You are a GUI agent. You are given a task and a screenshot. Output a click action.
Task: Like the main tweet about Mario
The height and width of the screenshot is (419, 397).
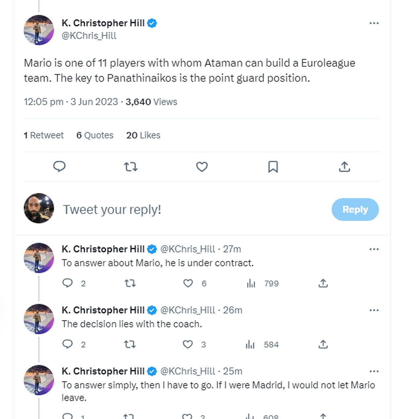[202, 167]
